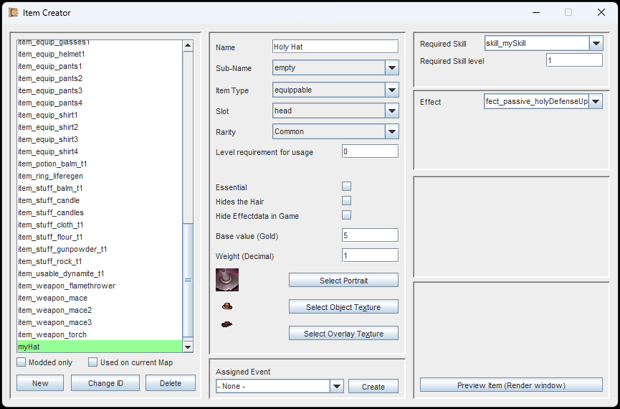Click Preview Item (Render window) button
This screenshot has height=409, width=620.
(x=511, y=385)
